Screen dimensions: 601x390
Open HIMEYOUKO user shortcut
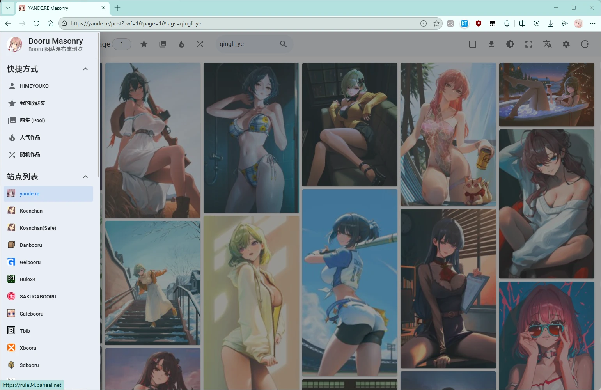pyautogui.click(x=48, y=86)
